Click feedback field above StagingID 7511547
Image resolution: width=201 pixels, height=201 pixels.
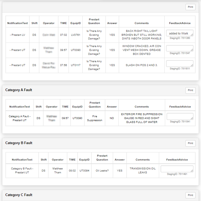click(180, 48)
